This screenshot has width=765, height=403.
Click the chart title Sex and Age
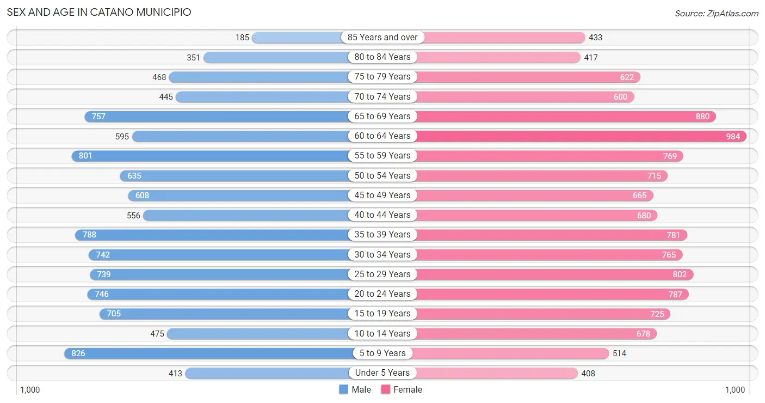99,12
